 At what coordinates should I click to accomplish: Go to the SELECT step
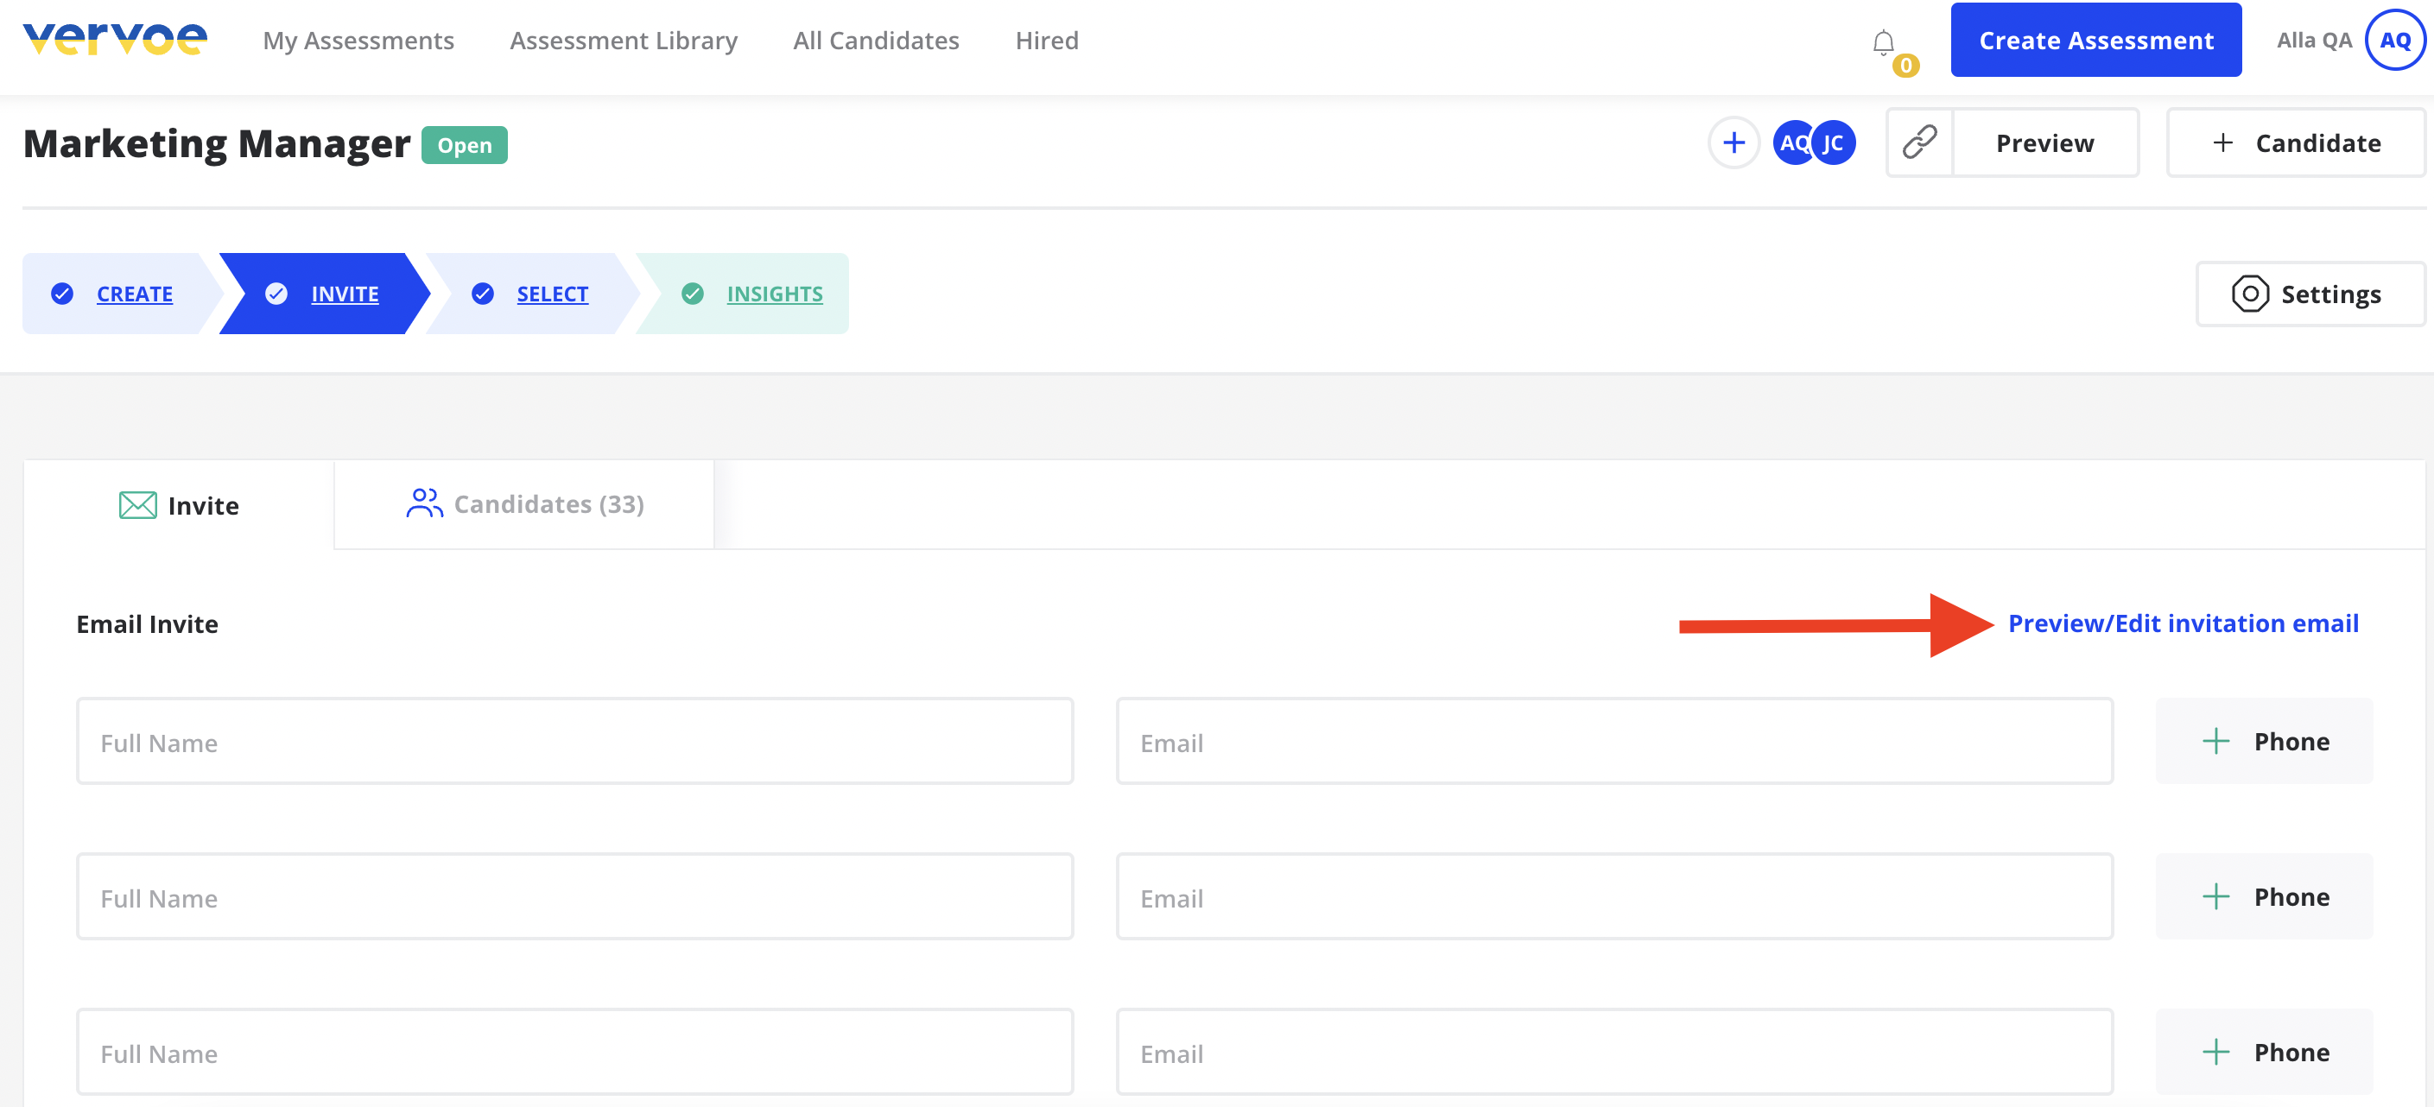click(x=532, y=294)
